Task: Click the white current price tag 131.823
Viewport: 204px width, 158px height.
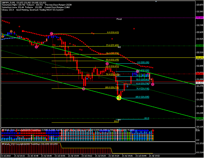Action: point(200,83)
